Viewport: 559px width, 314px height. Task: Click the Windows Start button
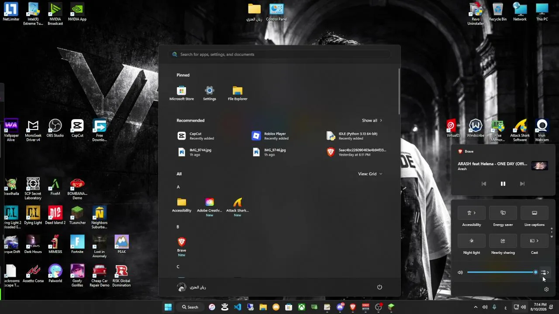168,307
